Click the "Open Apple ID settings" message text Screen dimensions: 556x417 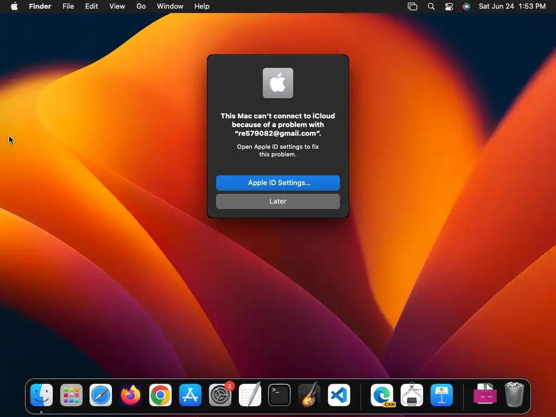coord(278,150)
